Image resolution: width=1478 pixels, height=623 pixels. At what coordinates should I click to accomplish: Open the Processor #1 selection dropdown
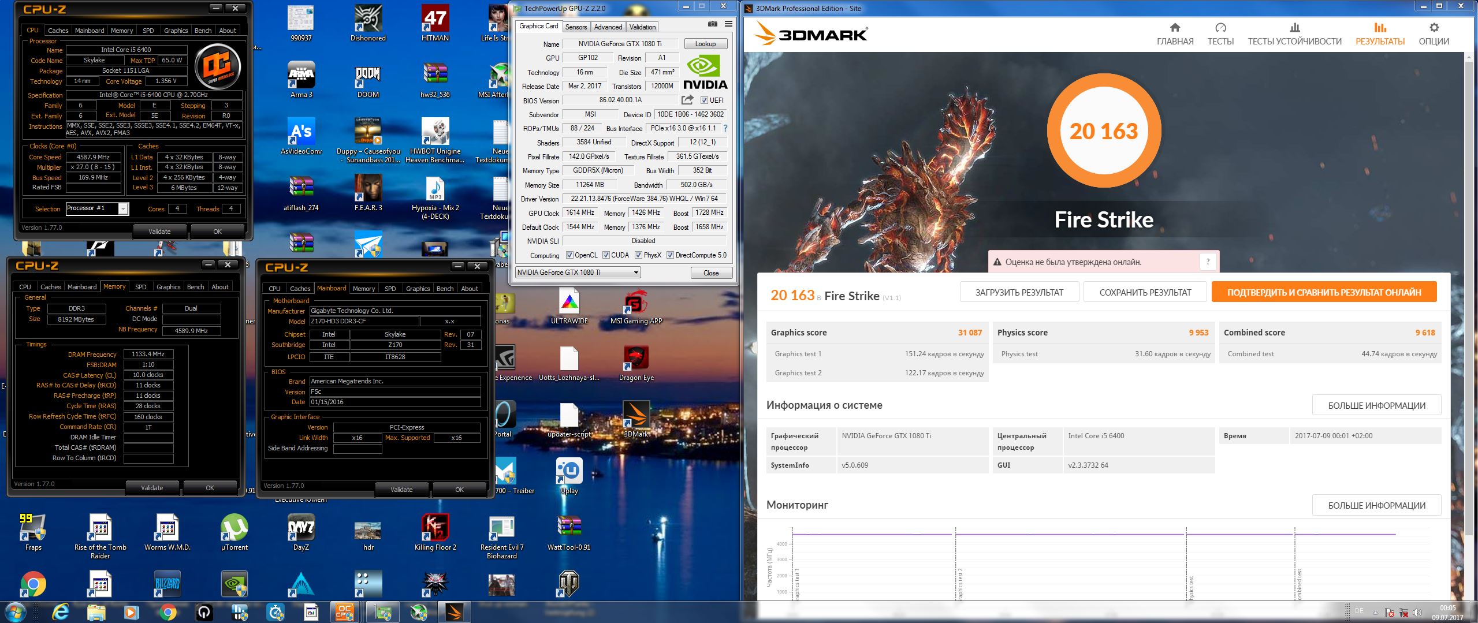96,208
